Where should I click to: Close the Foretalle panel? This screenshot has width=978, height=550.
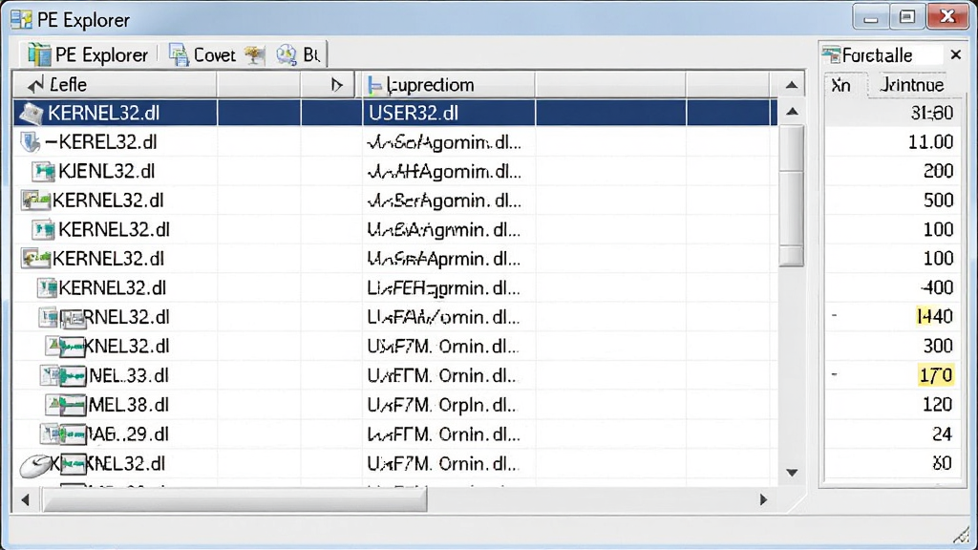point(955,54)
